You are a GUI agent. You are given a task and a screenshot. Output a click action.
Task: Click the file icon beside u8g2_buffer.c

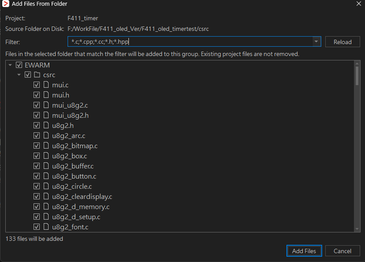(46, 166)
